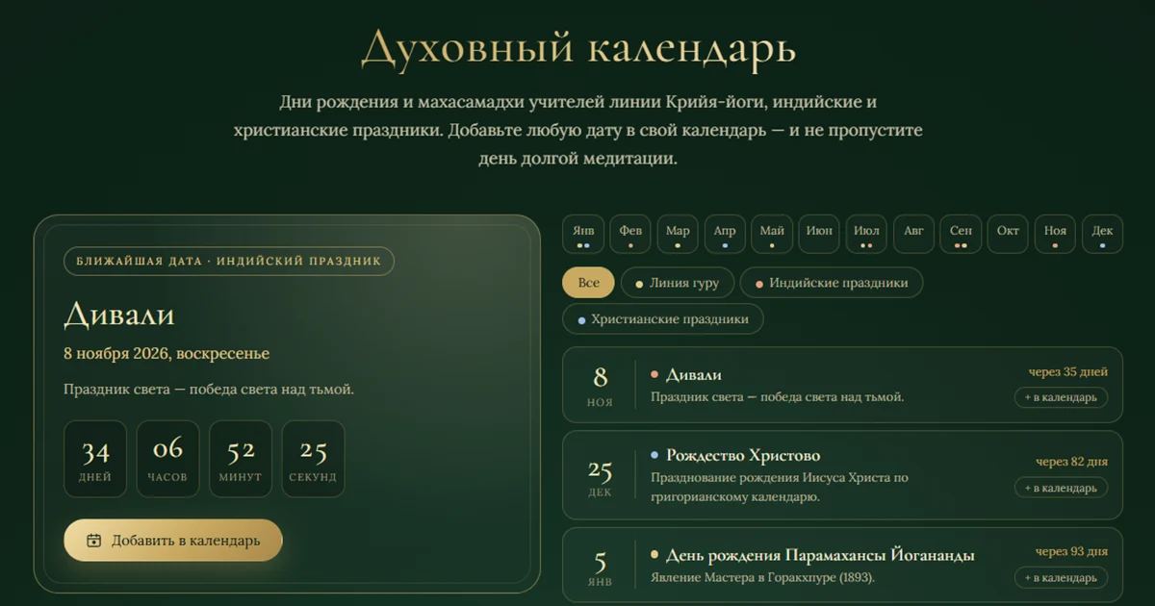Select the Авг month chip
Image resolution: width=1155 pixels, height=606 pixels.
pos(913,234)
